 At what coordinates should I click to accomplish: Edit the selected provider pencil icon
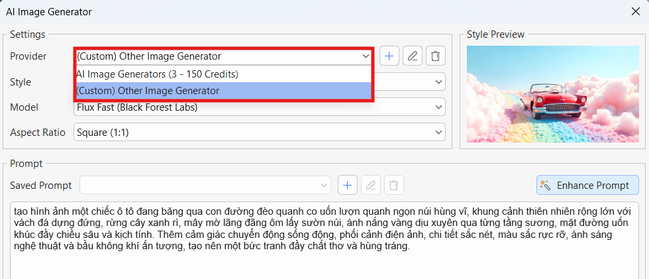412,56
